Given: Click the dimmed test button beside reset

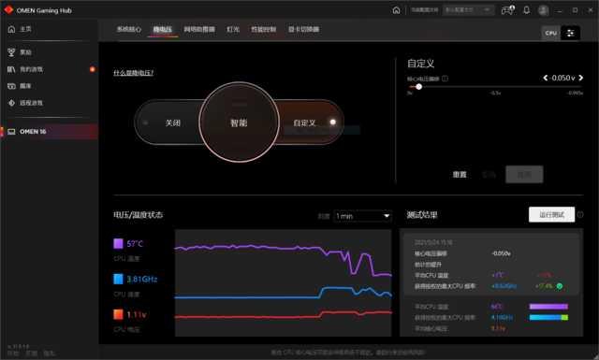Looking at the screenshot, I should pos(489,175).
